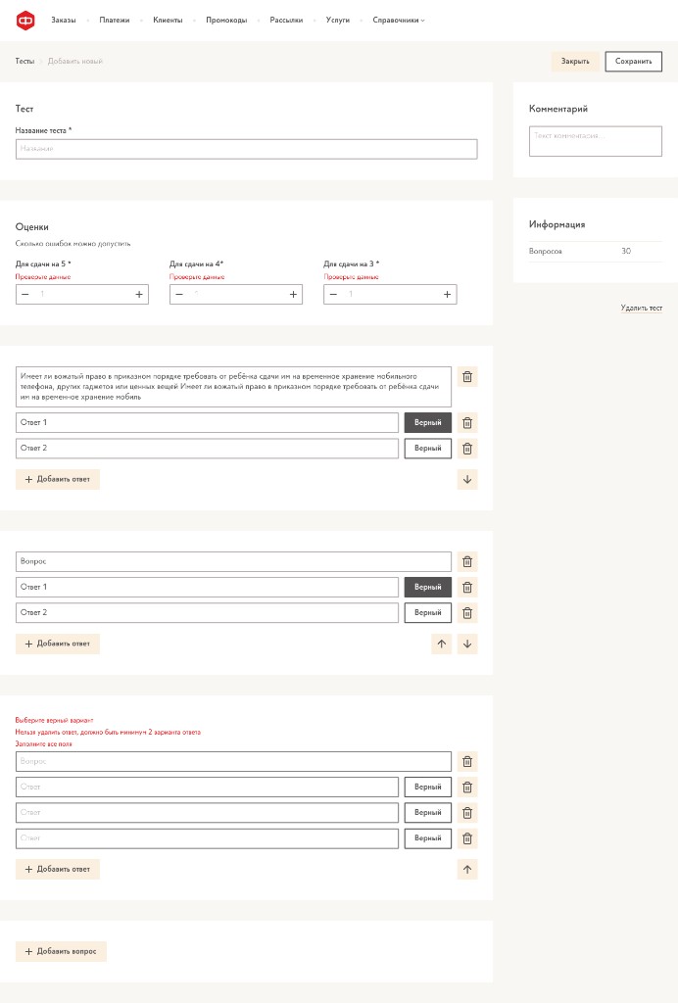Image resolution: width=678 pixels, height=1003 pixels.
Task: Add answer to the first question
Action: 58,479
